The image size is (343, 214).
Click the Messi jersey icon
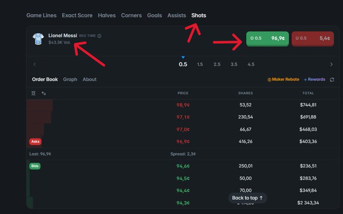pos(38,39)
